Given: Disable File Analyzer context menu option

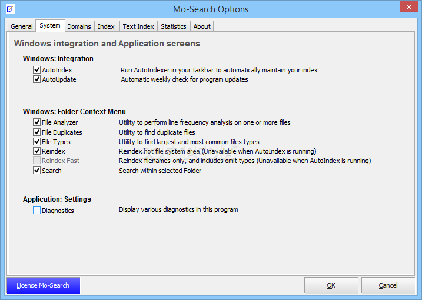Looking at the screenshot, I should pos(37,122).
